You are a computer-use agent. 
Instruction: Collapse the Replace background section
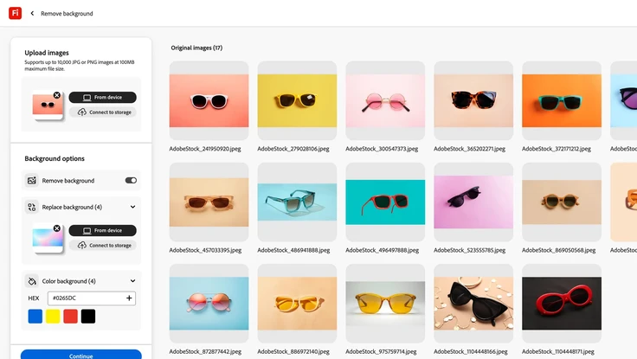point(132,208)
